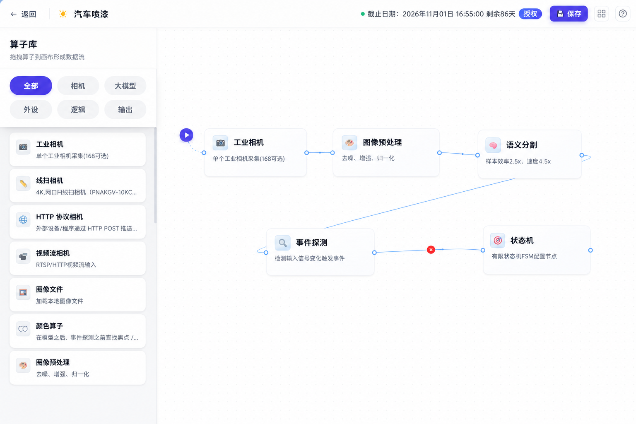Click the 颜色算子 CO icon
The width and height of the screenshot is (636, 424).
tap(23, 329)
